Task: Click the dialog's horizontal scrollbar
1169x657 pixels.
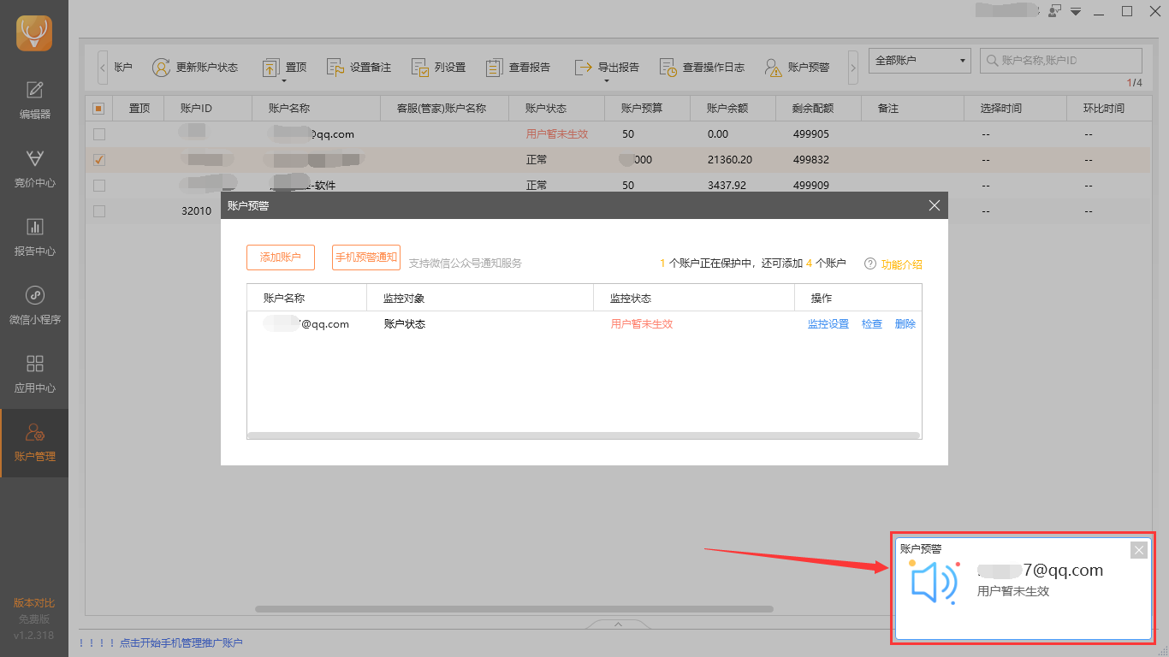Action: coord(584,435)
